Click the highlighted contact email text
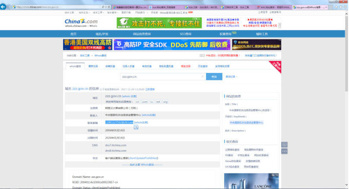The image size is (349, 189). tap(119, 122)
